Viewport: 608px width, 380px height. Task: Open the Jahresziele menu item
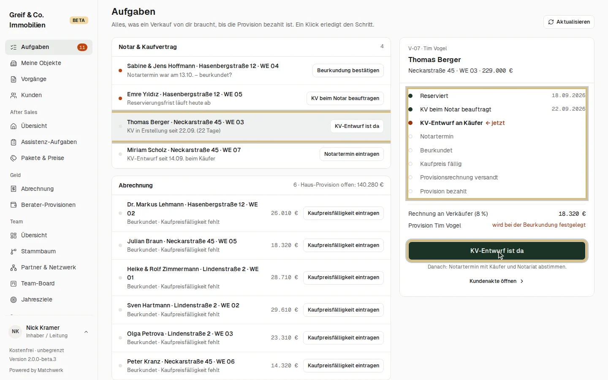pos(49,300)
